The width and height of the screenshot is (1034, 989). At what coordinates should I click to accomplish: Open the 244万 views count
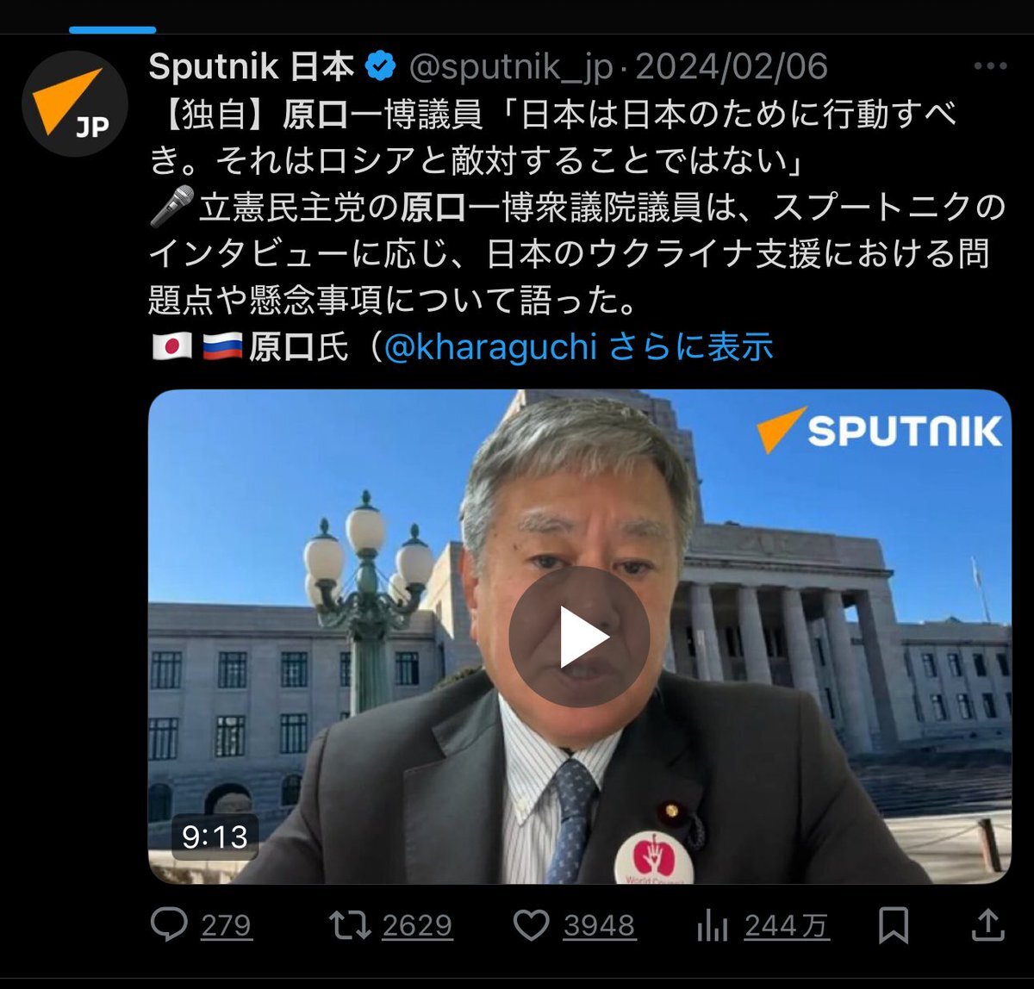point(787,926)
